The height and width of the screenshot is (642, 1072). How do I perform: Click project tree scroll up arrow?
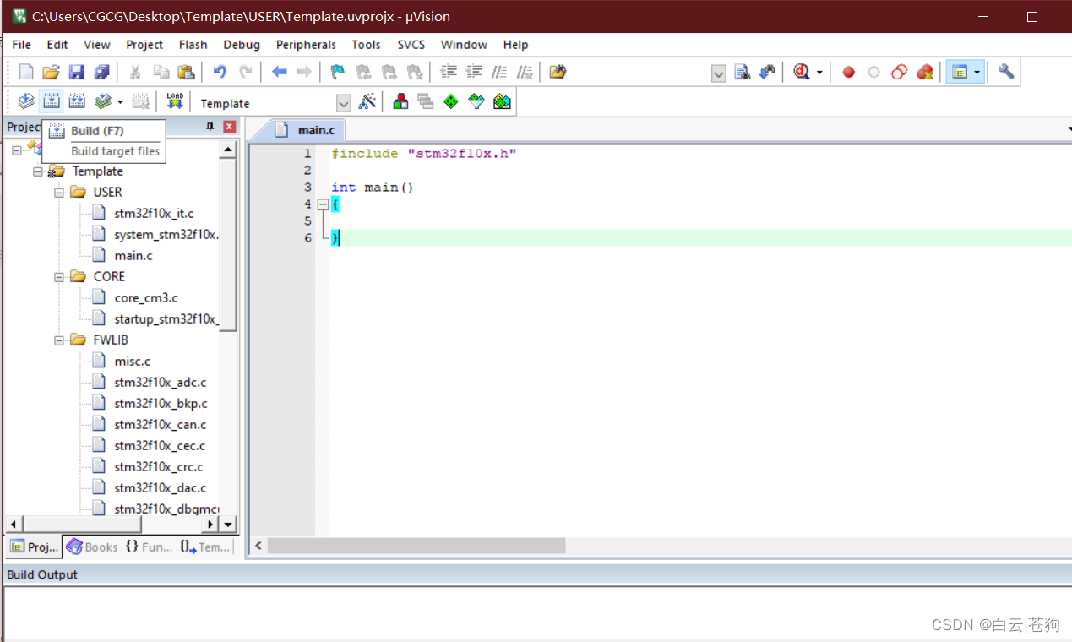[228, 150]
